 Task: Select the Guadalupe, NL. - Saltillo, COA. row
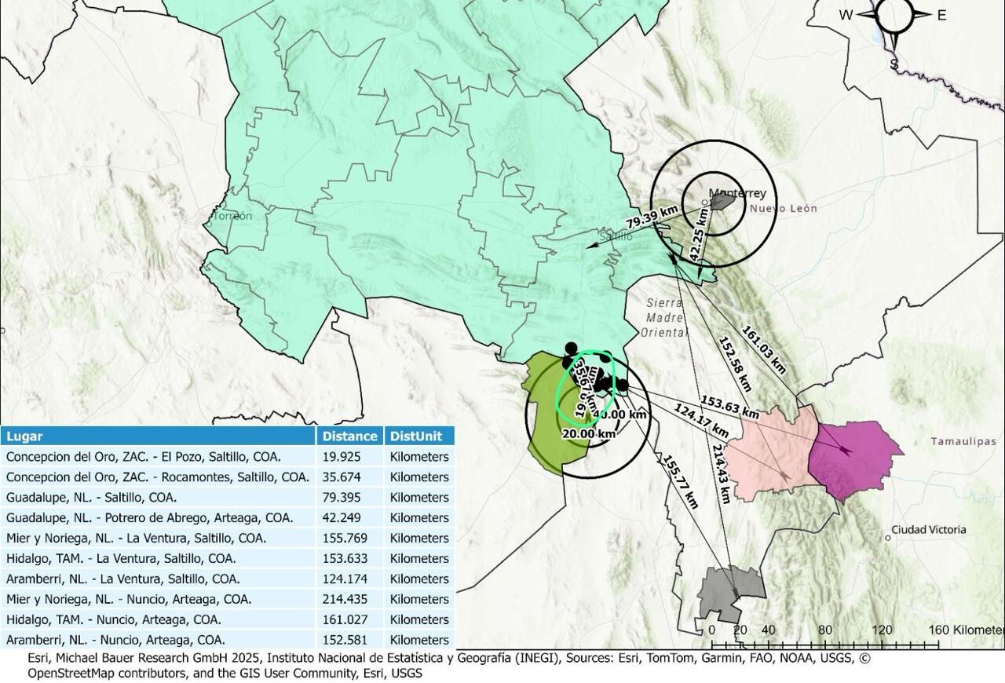pos(157,497)
